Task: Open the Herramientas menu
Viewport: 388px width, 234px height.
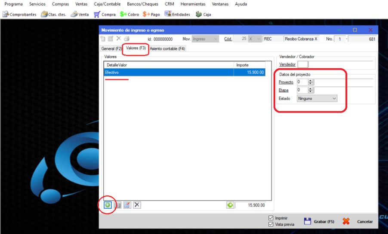Action: coord(193,4)
